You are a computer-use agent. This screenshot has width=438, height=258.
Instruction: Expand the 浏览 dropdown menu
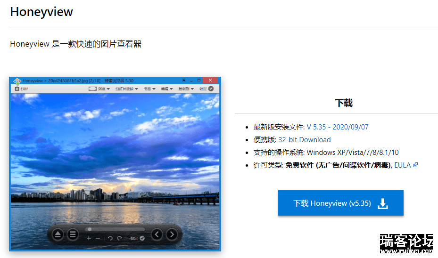[104, 89]
